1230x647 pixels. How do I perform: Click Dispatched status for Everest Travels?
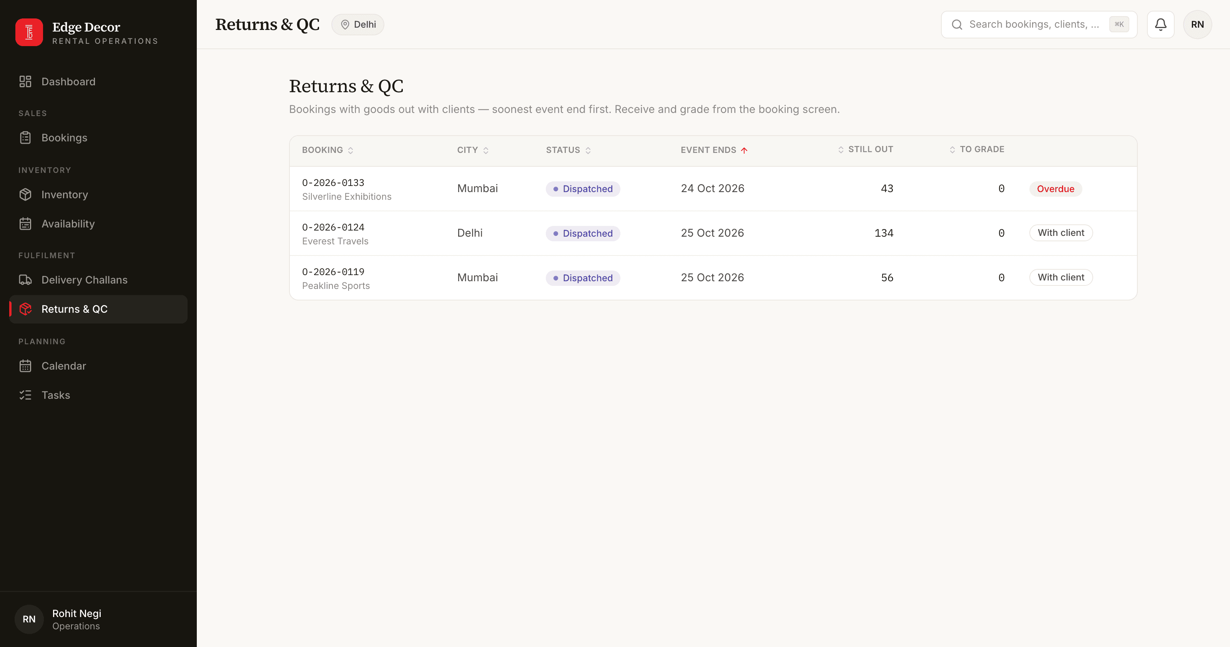pyautogui.click(x=583, y=233)
